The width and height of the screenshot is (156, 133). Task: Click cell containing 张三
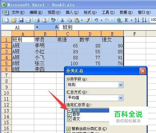45,64
